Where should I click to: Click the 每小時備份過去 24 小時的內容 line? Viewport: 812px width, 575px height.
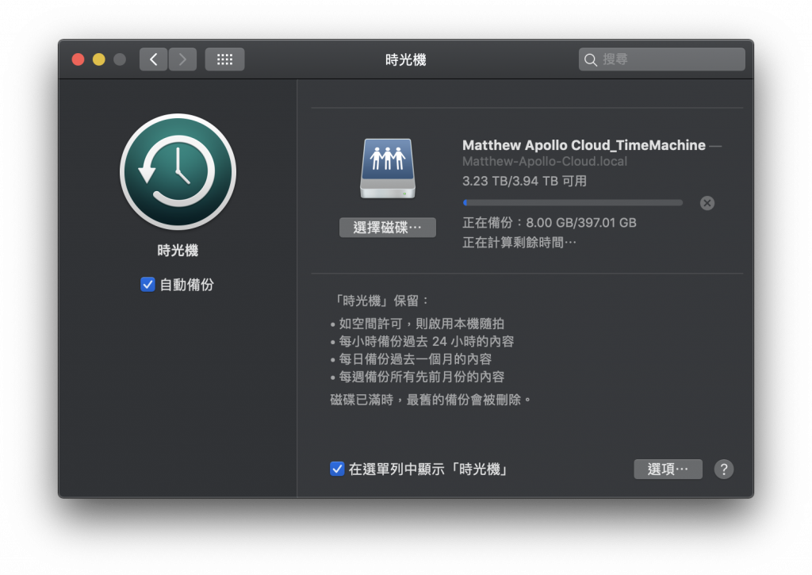(x=426, y=341)
